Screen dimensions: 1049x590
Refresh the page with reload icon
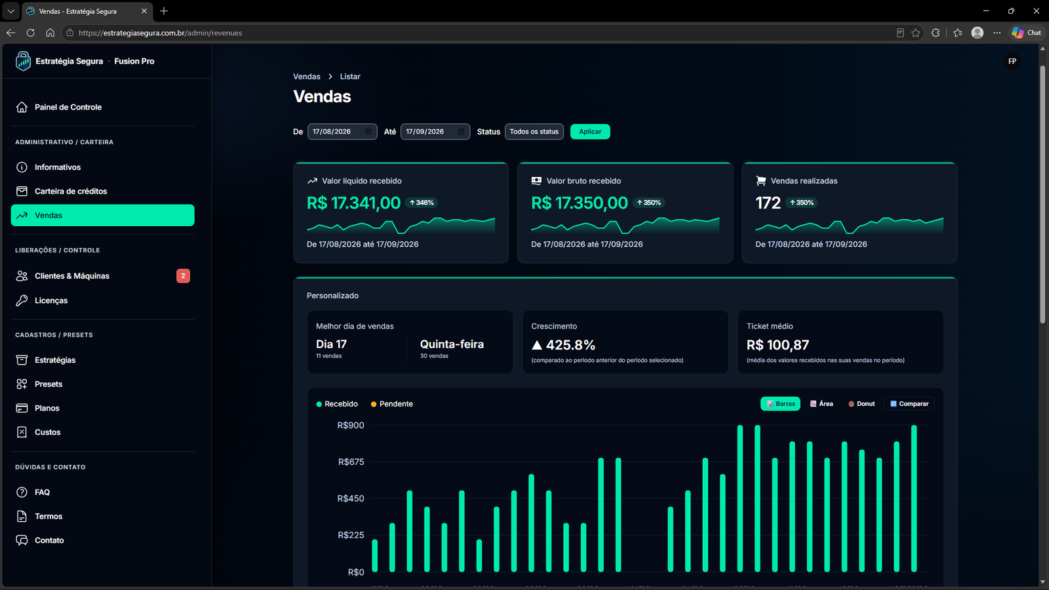tap(30, 33)
